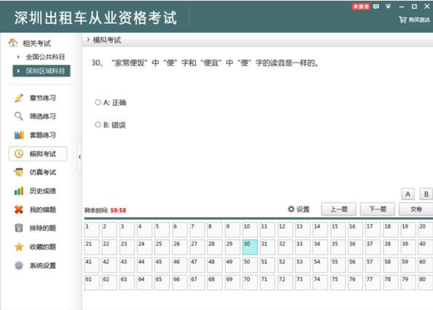Open 历史成绩 with the bar chart icon
The image size is (433, 310).
click(41, 191)
